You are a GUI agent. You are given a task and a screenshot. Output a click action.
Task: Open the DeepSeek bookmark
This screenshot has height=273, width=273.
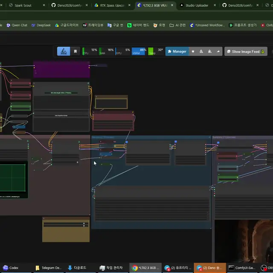click(x=41, y=25)
